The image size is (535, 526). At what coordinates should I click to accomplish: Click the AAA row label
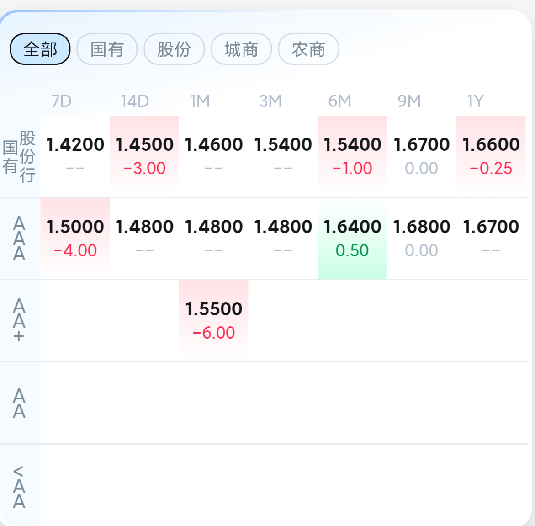coord(19,239)
